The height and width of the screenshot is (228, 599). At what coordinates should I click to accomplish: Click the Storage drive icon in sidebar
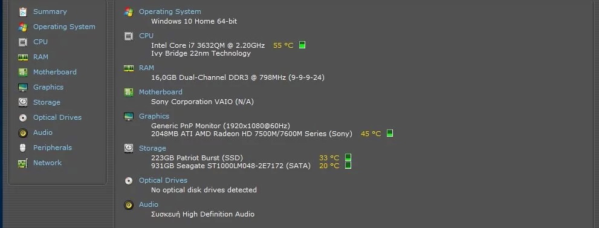pos(23,102)
